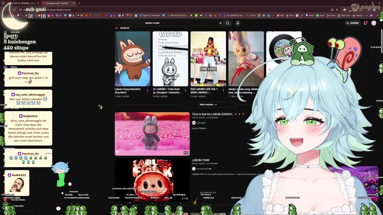Viewport: 383px width, 215px height.
Task: Open 'Time to feel the LABUBU ENERGY' video thumbnail
Action: (x=152, y=134)
